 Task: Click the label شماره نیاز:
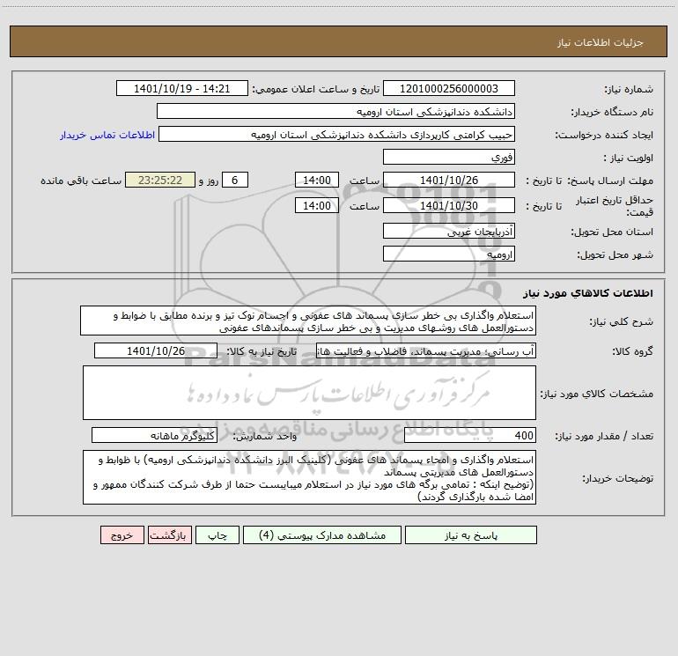629,90
